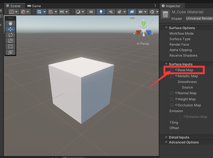Click the green Y axis cone on gizmo
The height and width of the screenshot is (158, 213).
[143, 24]
